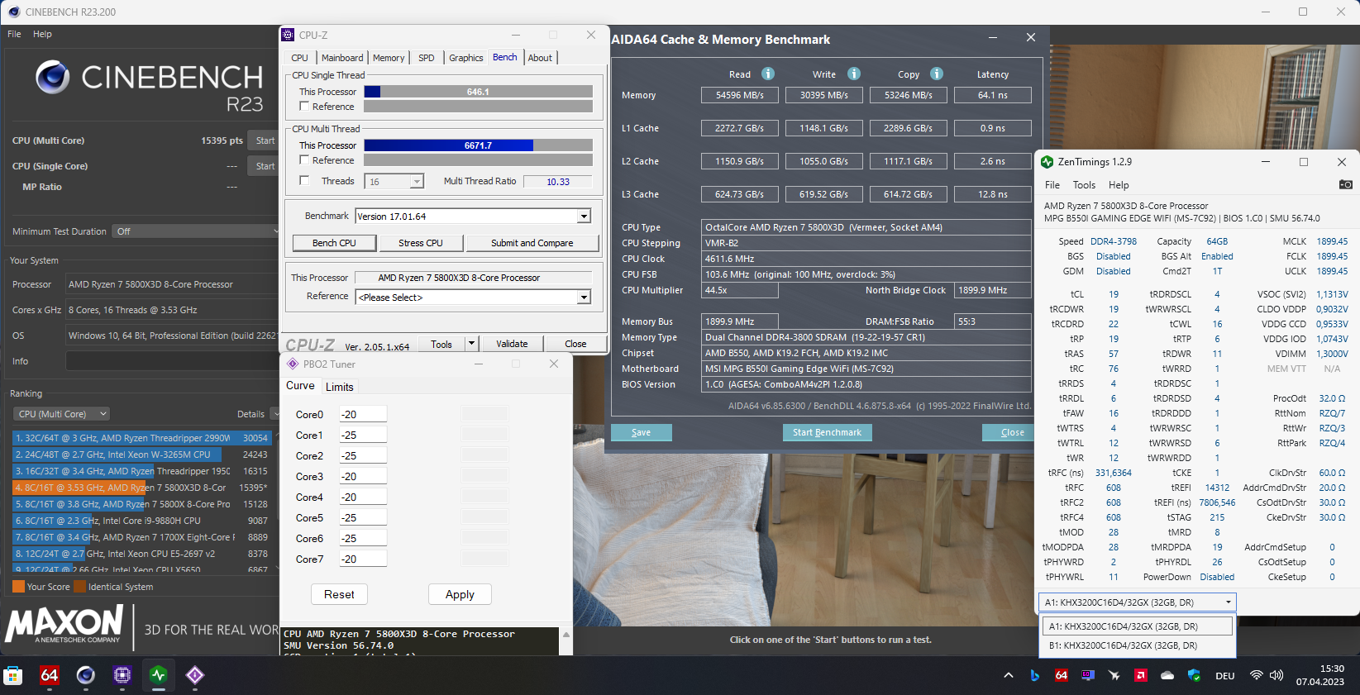Open the volume speaker tray icon
Viewport: 1360px width, 695px height.
1276,675
